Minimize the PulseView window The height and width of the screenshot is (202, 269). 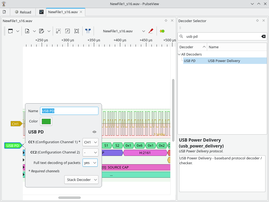click(252, 4)
